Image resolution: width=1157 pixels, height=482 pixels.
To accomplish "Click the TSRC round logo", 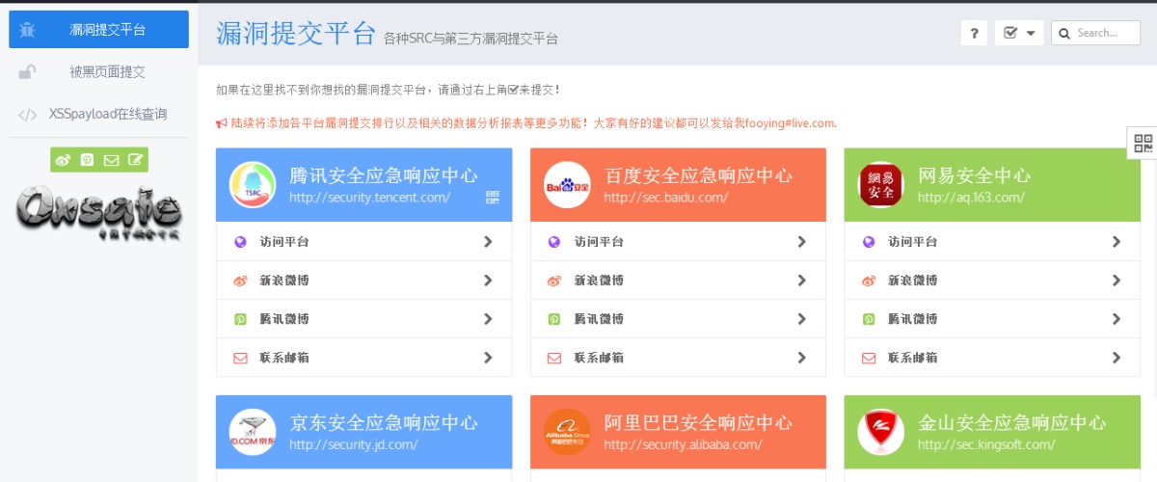I will [253, 184].
